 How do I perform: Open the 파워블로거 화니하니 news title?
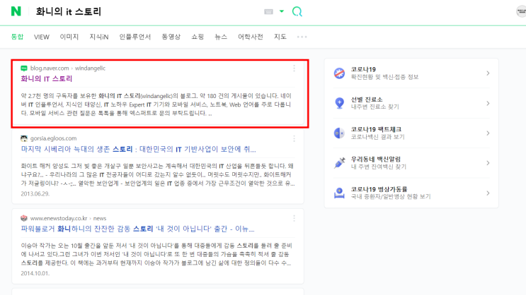click(x=137, y=229)
